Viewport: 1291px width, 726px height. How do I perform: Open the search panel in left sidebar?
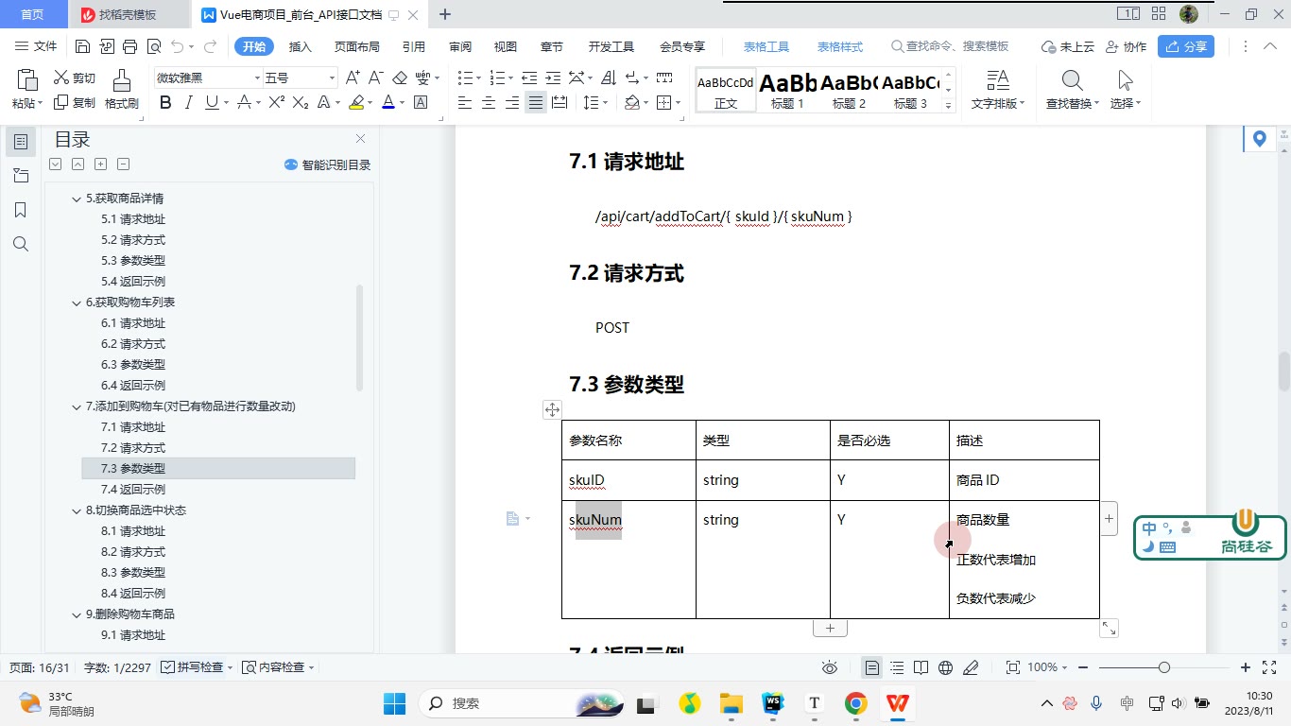[x=21, y=244]
